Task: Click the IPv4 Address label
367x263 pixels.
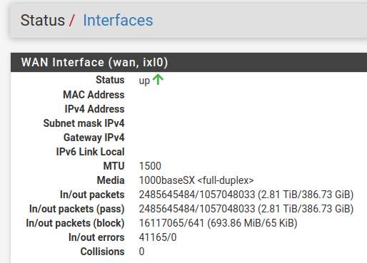Action: (x=94, y=109)
